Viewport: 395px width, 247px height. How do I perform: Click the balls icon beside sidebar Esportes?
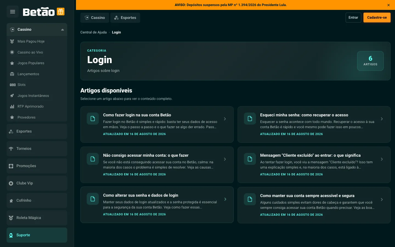click(11, 131)
